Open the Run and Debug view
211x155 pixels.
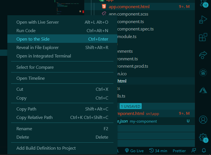[x=203, y=20]
